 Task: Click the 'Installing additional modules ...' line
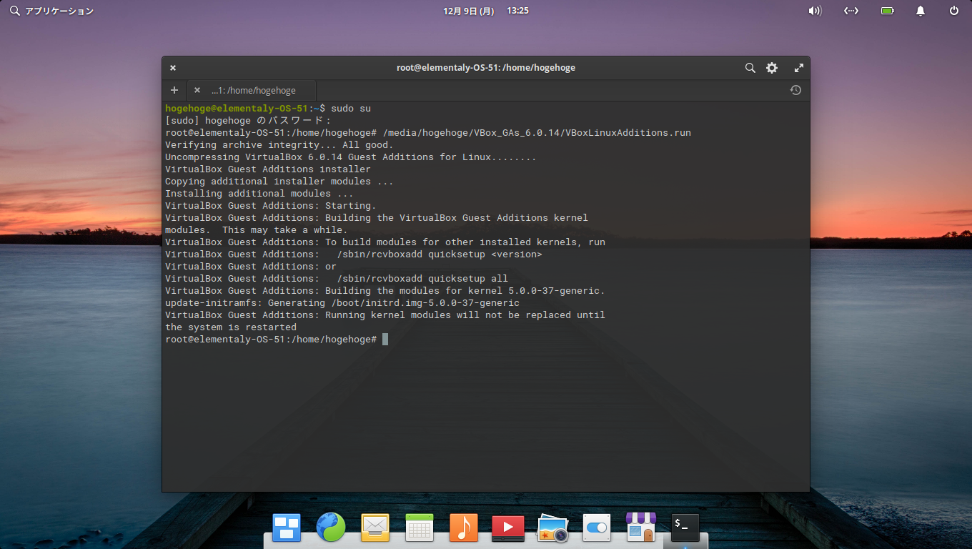pyautogui.click(x=259, y=194)
